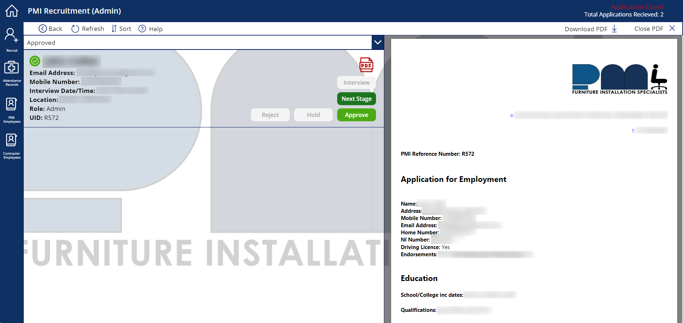Open Attendance Records in sidebar
Viewport: 683px width, 323px height.
[12, 74]
